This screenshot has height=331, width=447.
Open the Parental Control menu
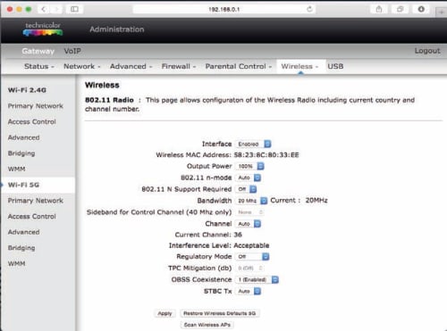(x=239, y=66)
